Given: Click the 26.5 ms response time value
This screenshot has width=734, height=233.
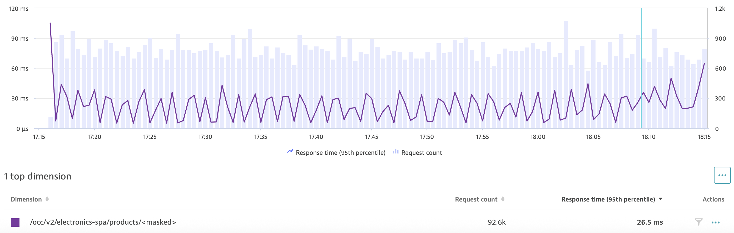Looking at the screenshot, I should tap(650, 222).
